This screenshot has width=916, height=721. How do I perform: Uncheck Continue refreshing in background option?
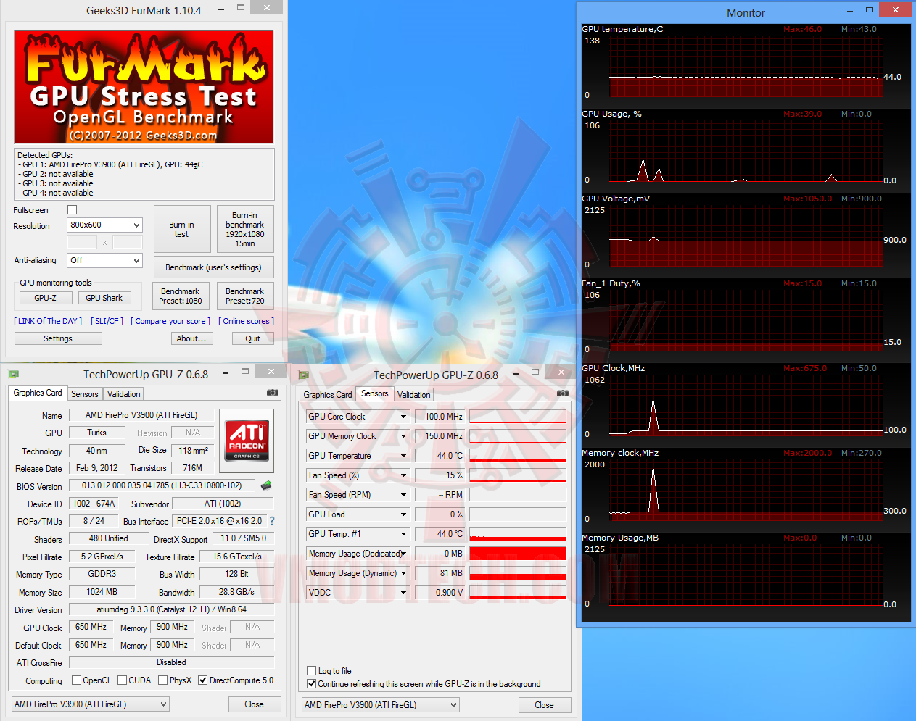click(x=312, y=684)
